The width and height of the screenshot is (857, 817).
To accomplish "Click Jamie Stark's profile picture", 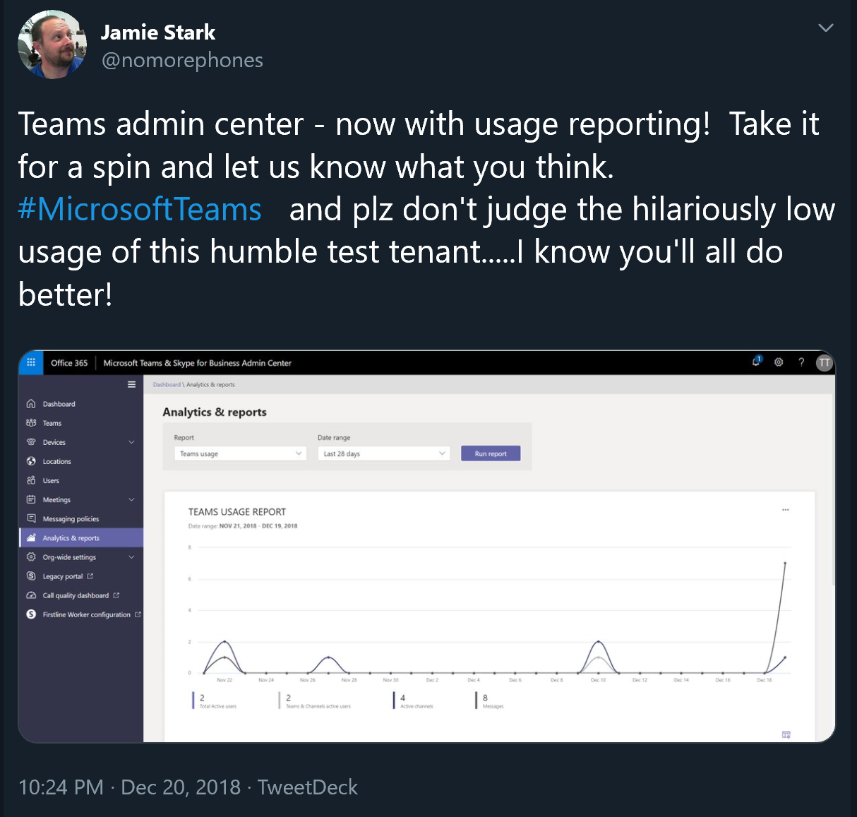I will click(x=52, y=44).
